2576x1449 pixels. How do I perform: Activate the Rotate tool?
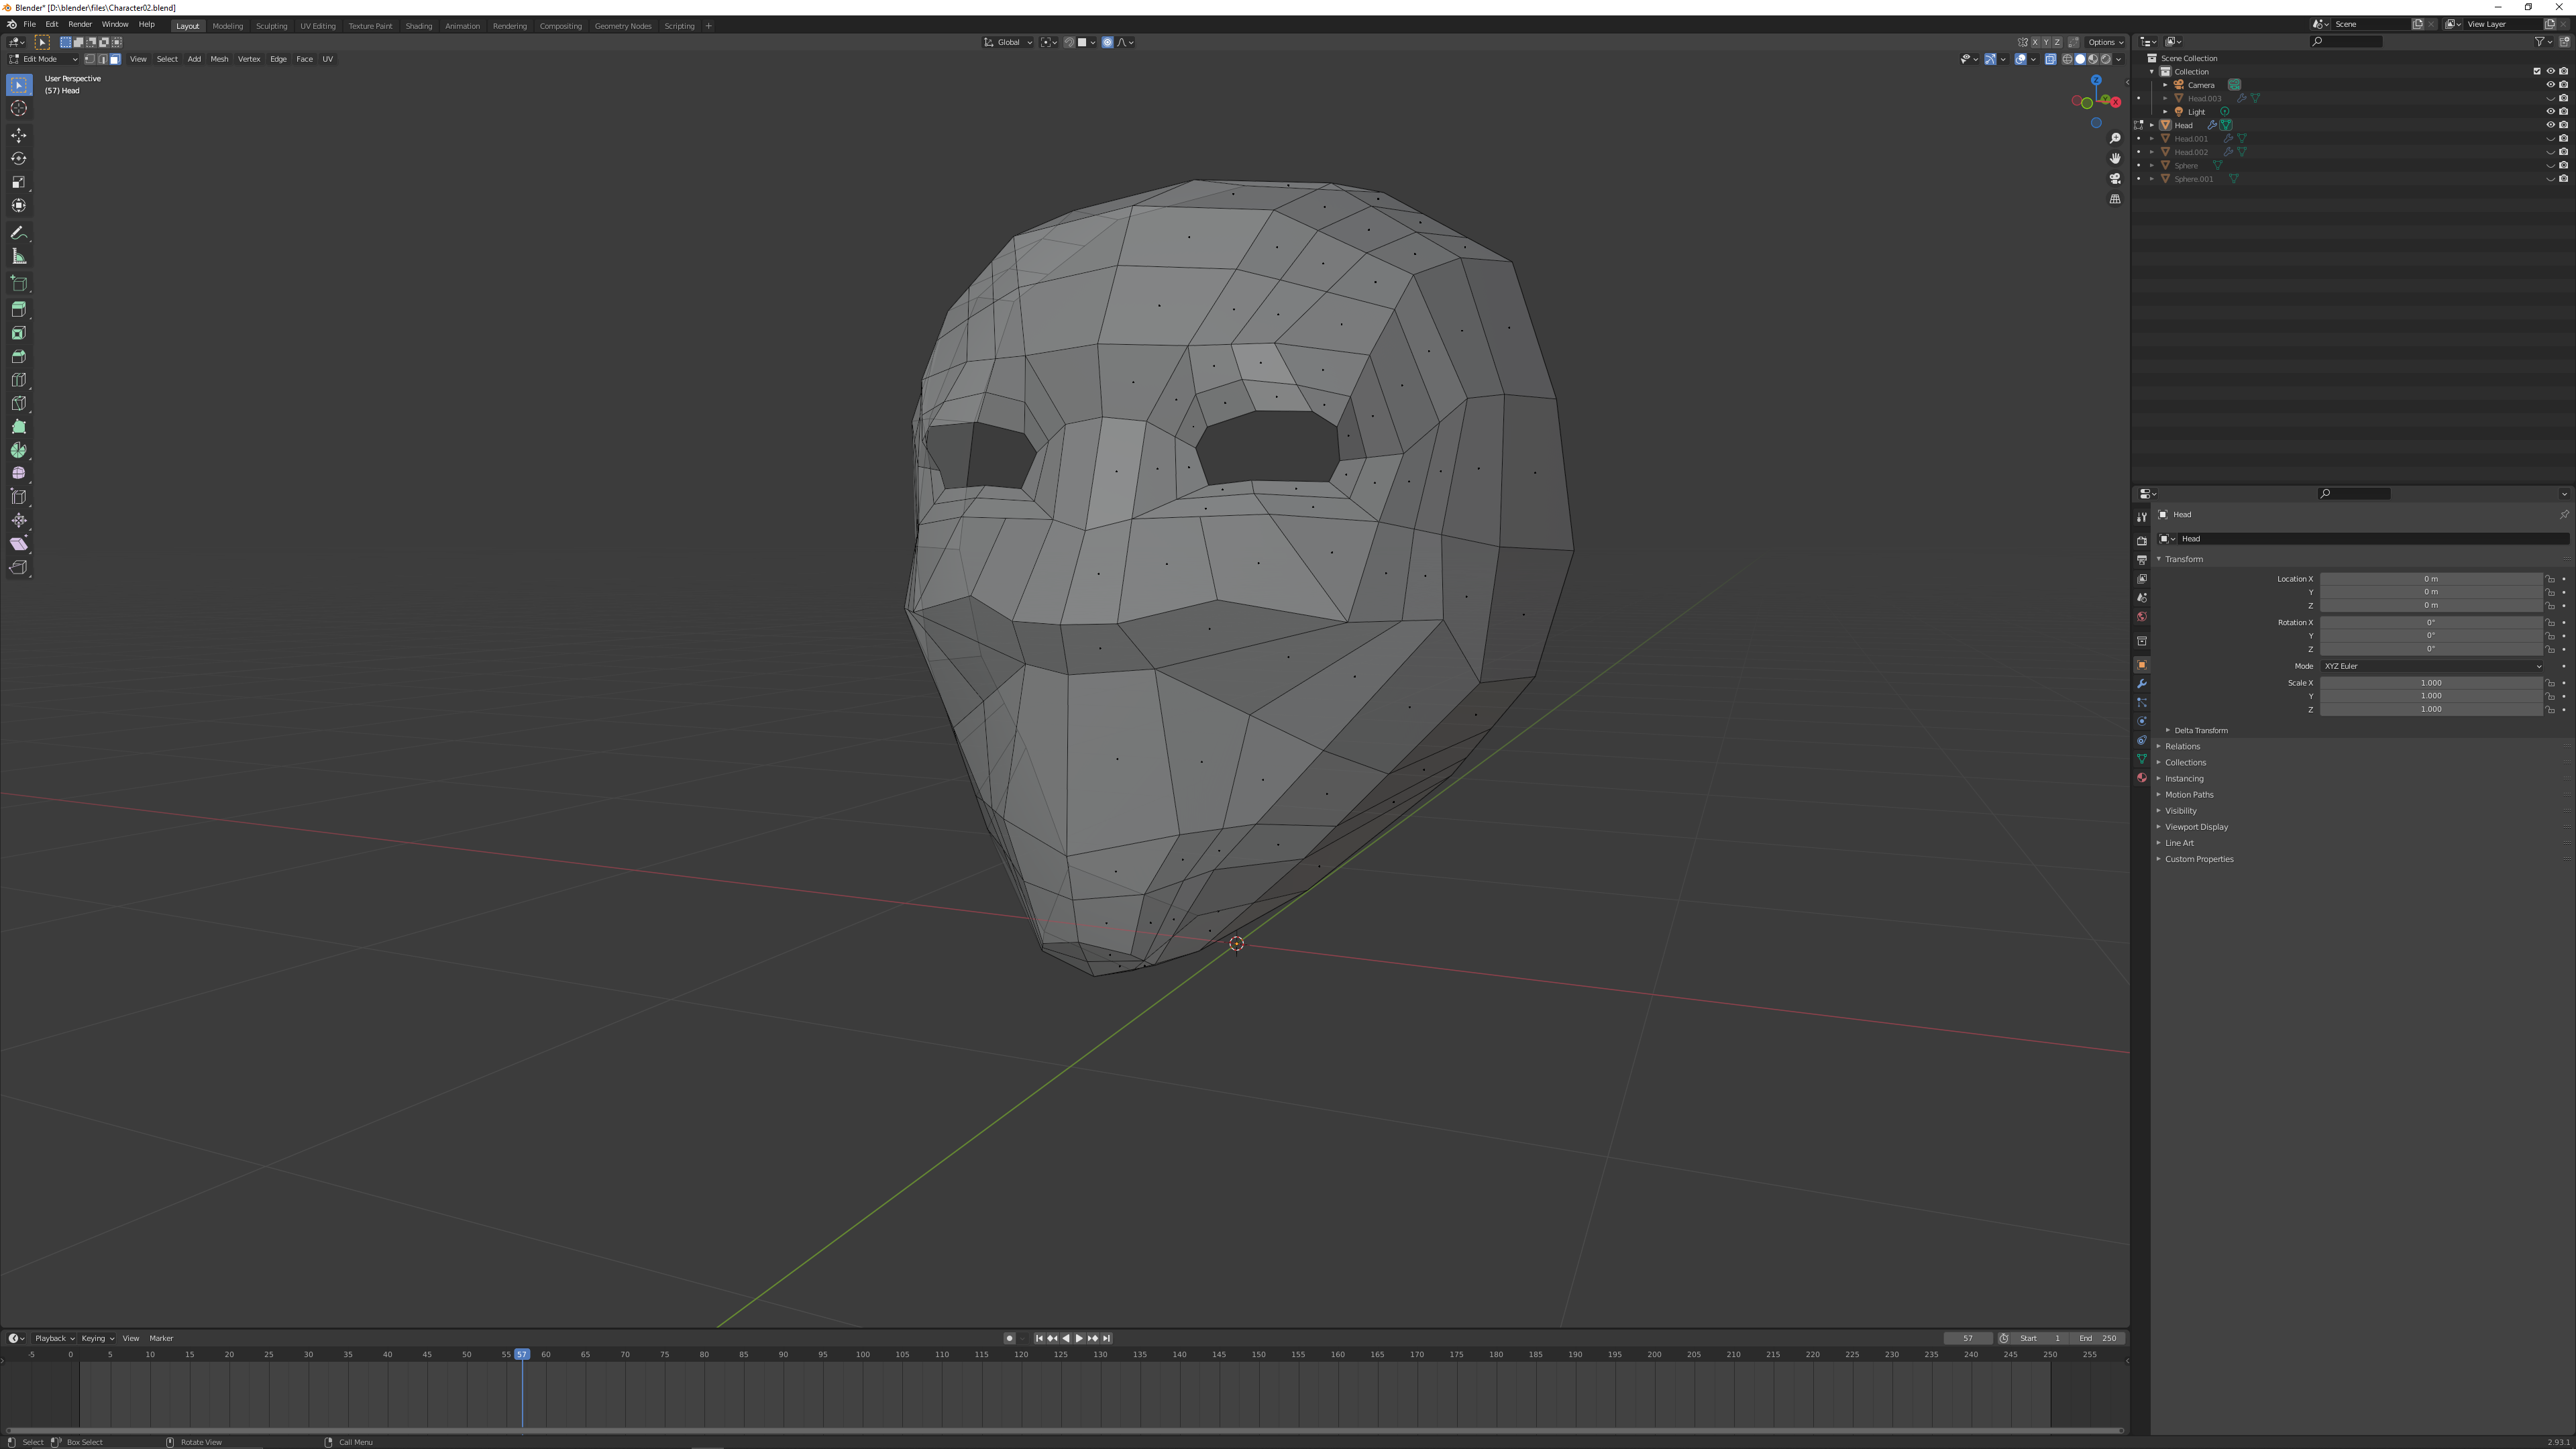[19, 158]
